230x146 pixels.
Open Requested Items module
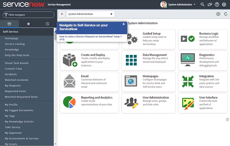point(15,91)
